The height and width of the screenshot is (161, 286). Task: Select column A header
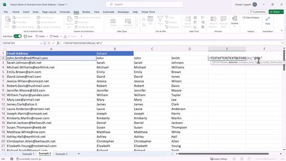(51, 49)
